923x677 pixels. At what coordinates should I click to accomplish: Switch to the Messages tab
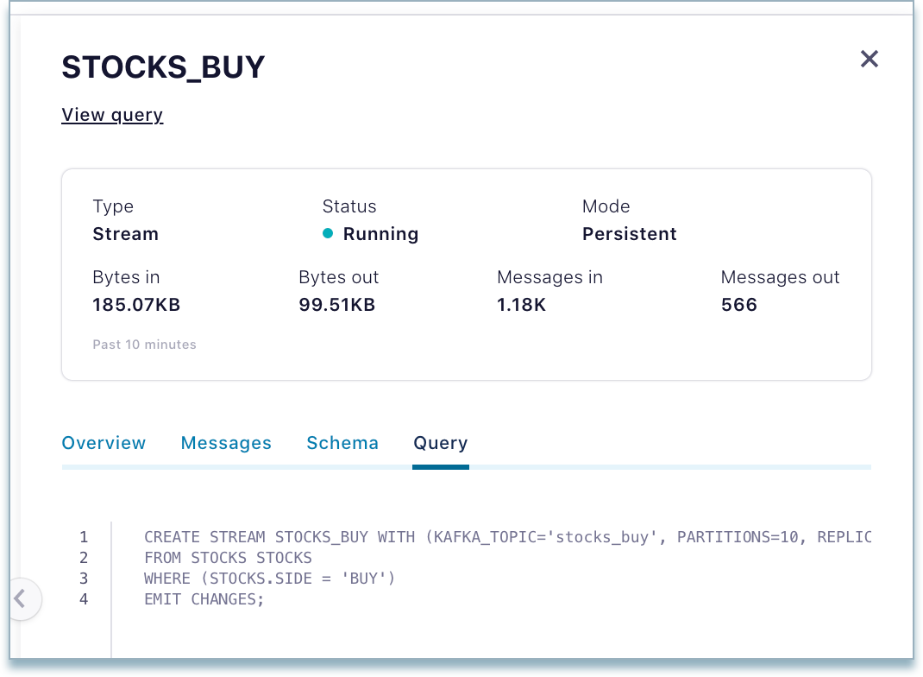225,443
